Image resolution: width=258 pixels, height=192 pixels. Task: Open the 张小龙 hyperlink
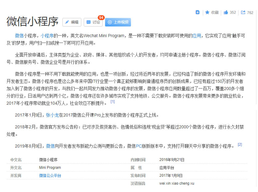[x=52, y=115]
